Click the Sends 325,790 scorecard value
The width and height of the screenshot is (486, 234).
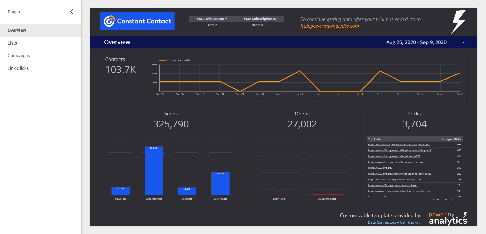point(171,124)
